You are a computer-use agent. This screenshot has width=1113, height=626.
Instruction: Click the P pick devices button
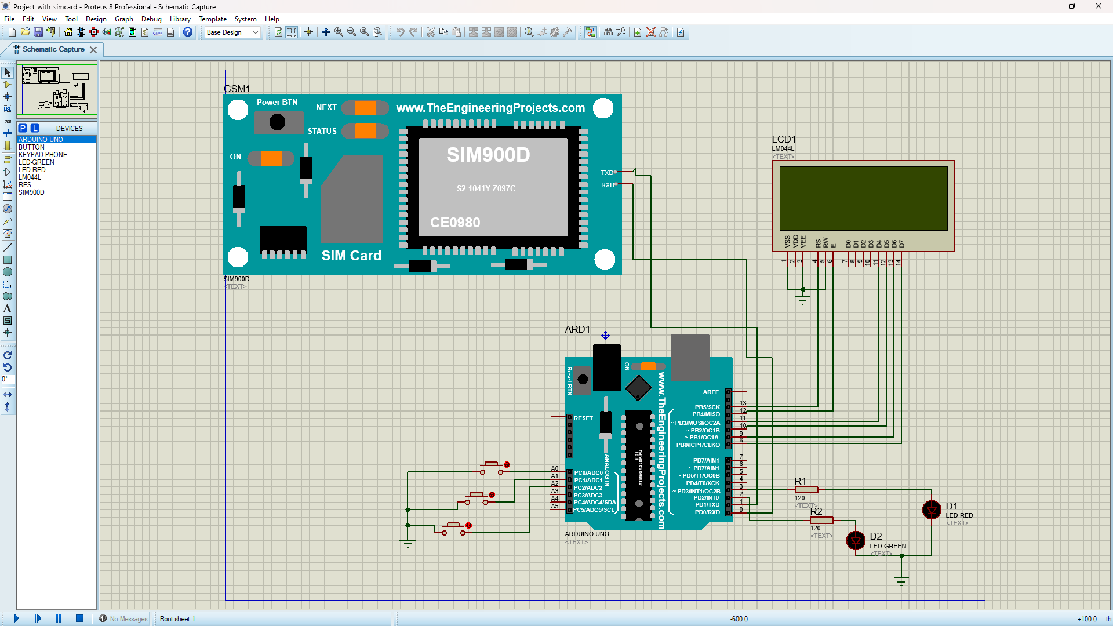pyautogui.click(x=23, y=128)
